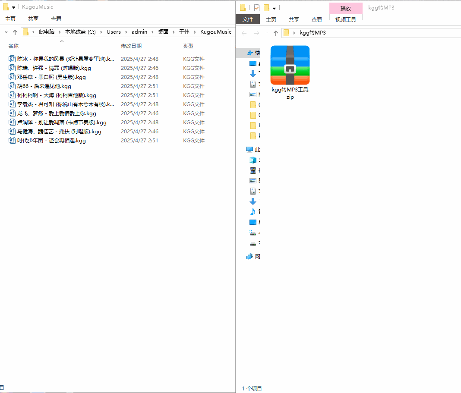Jump to admin in breadcrumb path
This screenshot has width=461, height=393.
[x=139, y=32]
